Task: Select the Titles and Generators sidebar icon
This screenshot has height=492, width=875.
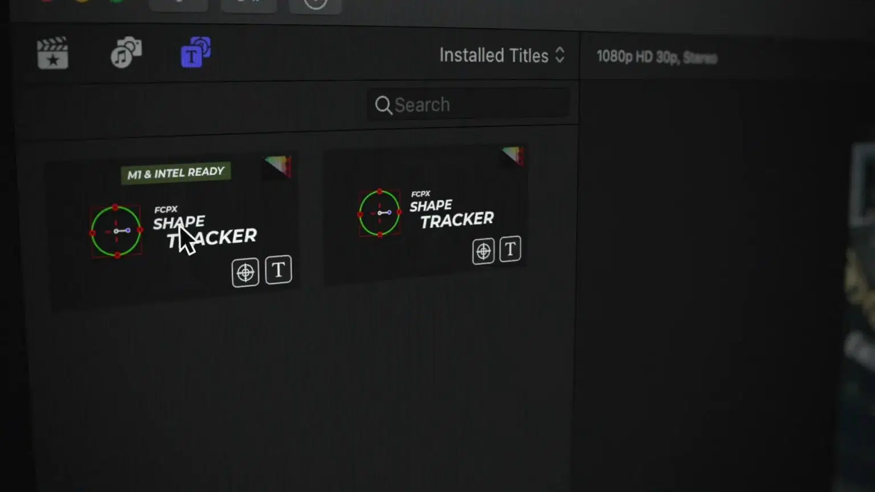Action: [195, 52]
